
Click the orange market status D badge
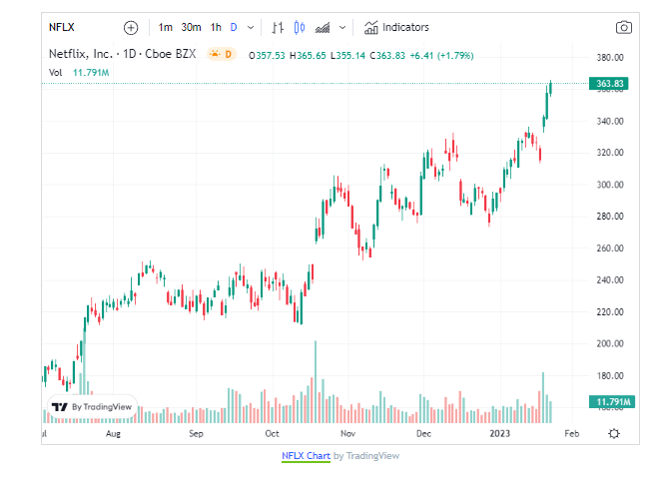(x=221, y=54)
